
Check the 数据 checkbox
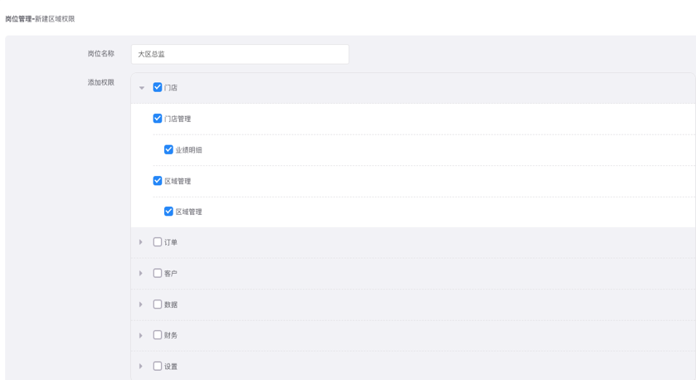(158, 304)
